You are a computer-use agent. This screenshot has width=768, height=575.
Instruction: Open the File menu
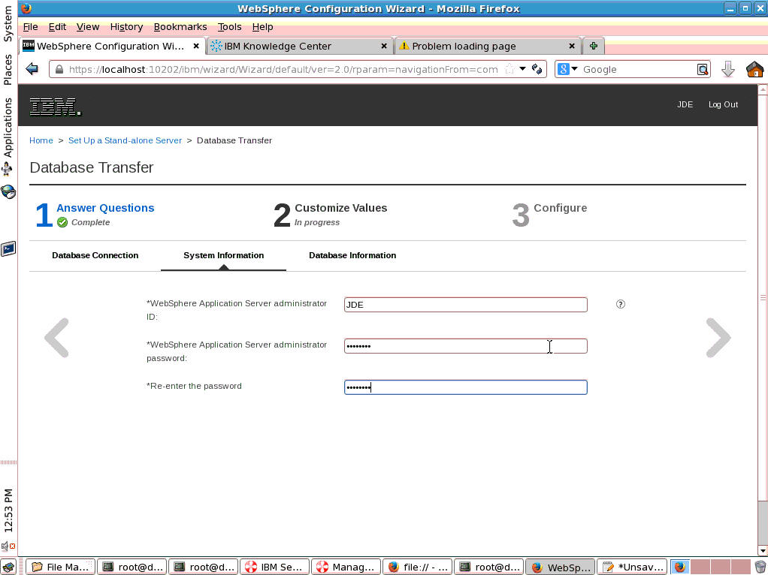click(30, 27)
